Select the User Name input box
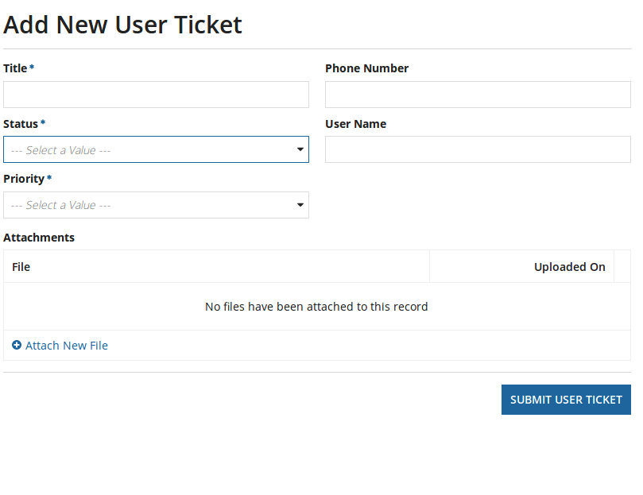 point(478,149)
